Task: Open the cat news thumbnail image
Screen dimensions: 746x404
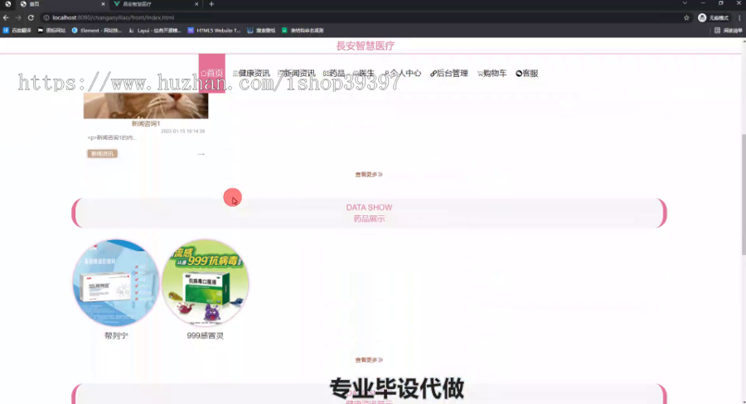Action: pyautogui.click(x=146, y=105)
